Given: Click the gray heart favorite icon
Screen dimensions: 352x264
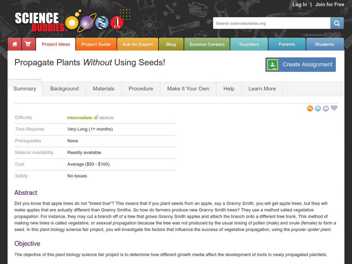Looking at the screenshot, I should (334, 108).
